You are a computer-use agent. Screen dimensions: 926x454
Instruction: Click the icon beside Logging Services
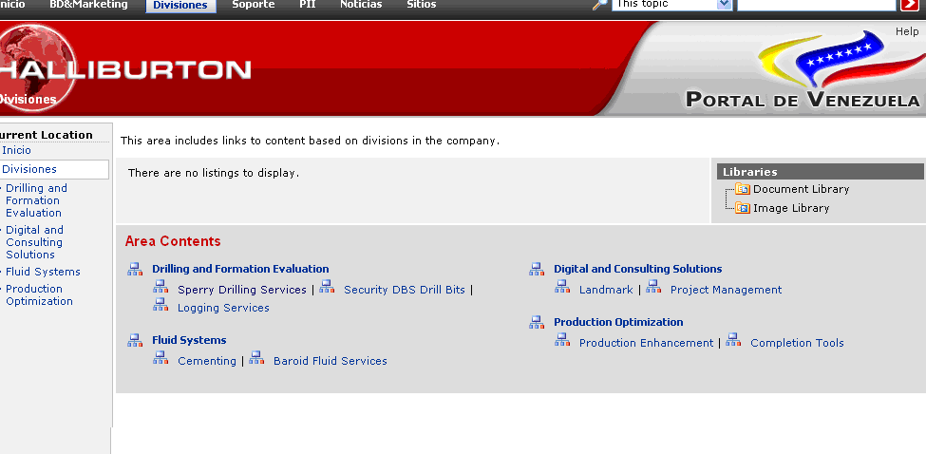(x=161, y=305)
